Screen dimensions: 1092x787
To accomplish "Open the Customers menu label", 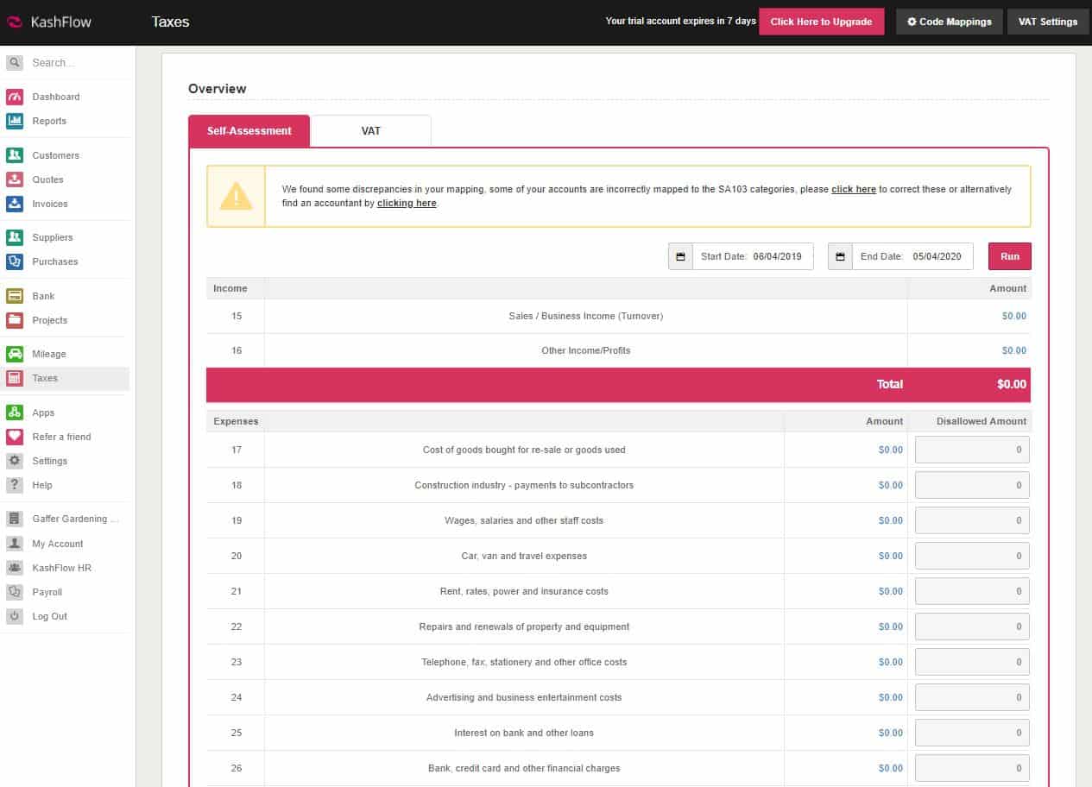I will coord(56,155).
